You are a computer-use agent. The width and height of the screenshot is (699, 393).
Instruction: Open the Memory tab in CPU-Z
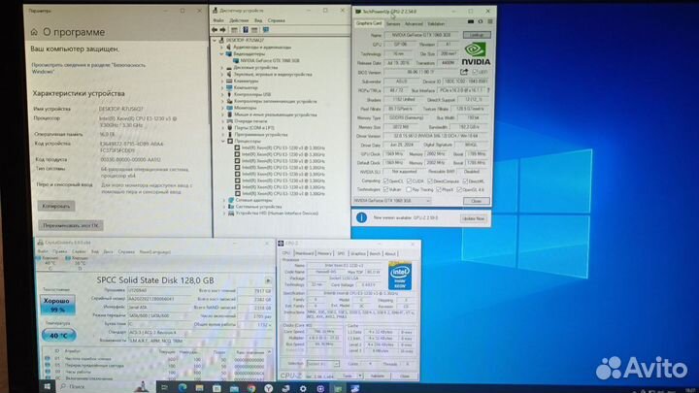(324, 253)
